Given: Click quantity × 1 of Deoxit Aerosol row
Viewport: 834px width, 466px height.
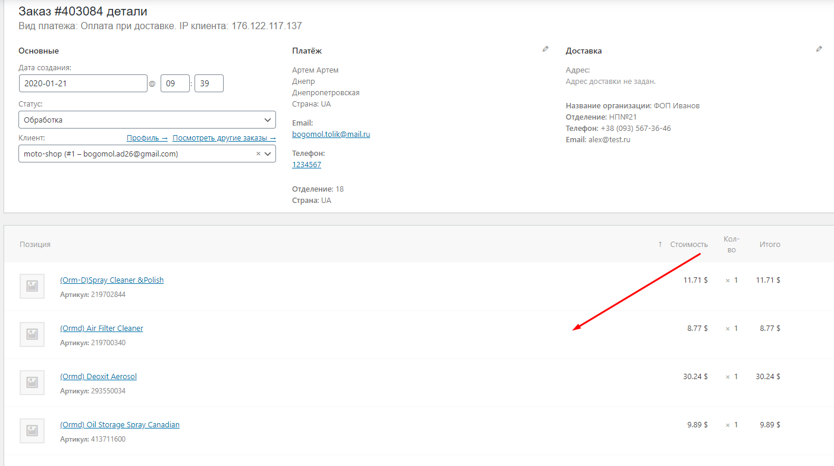Looking at the screenshot, I should point(732,376).
